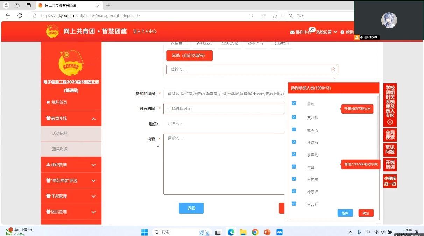Uncheck the member 罗琪 checkbox
Screen dimensions: 424x236
point(294,167)
